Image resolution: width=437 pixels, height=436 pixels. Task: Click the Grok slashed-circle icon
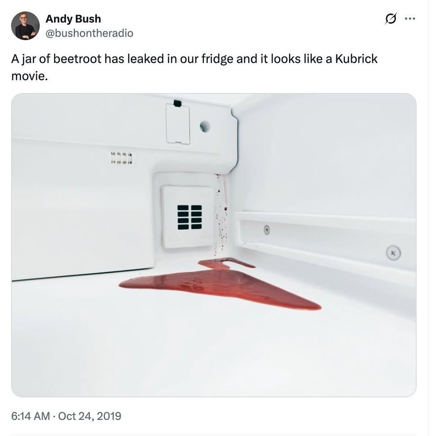[391, 19]
